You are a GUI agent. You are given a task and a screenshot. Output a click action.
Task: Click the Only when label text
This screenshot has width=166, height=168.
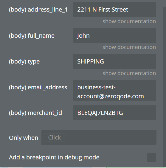[24, 138]
